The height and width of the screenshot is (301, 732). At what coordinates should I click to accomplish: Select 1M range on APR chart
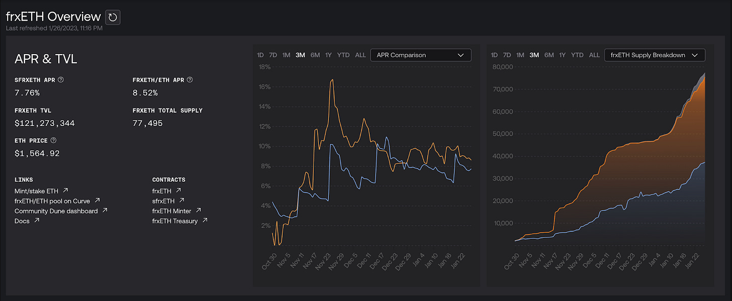tap(286, 55)
